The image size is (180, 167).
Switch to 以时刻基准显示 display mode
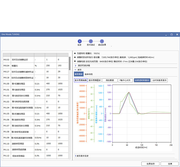click(x=159, y=80)
